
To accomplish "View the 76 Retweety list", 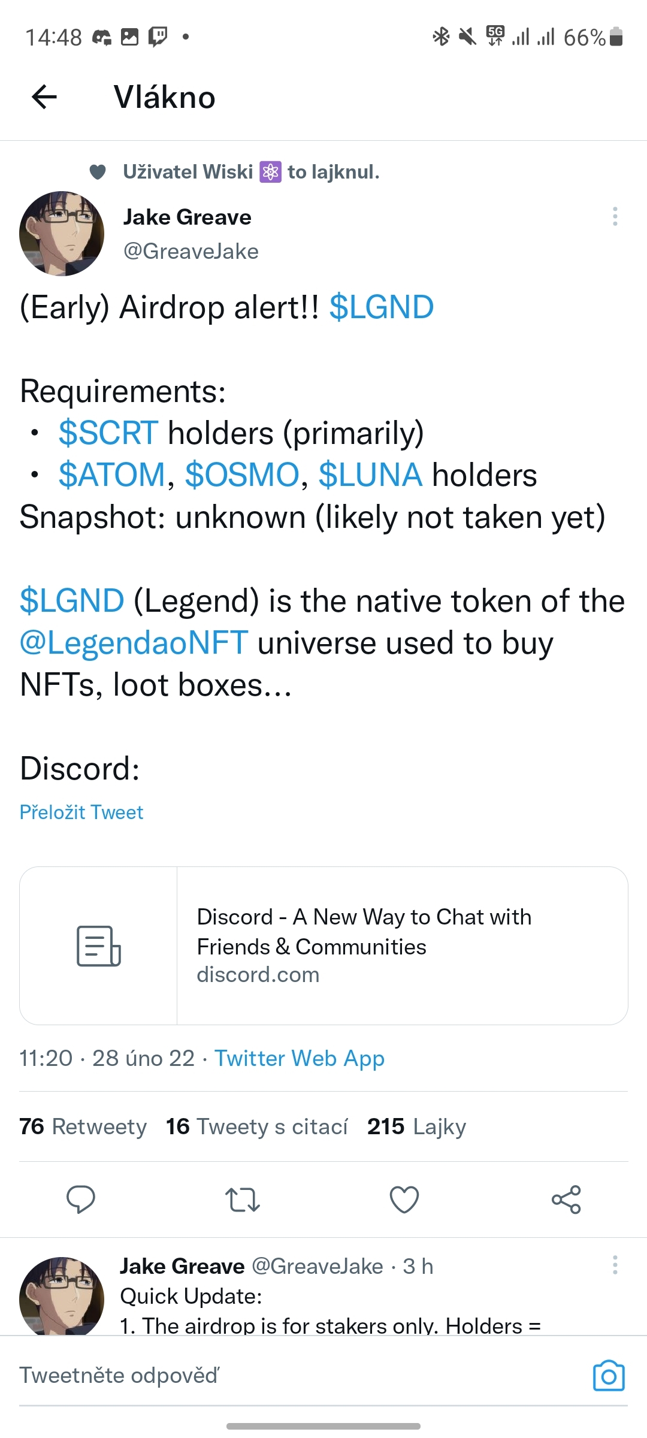I will [x=83, y=1126].
